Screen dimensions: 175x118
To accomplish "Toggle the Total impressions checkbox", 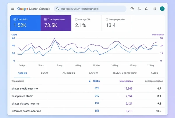I will coord(45,20).
